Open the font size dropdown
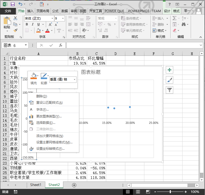The width and height of the screenshot is (205, 195). (x=63, y=19)
